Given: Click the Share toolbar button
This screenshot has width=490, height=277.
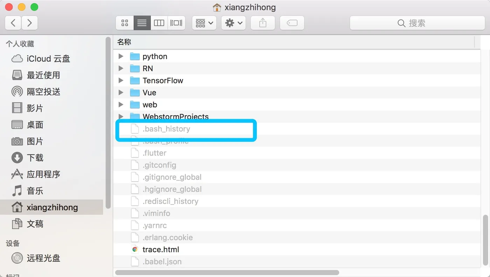Looking at the screenshot, I should pos(263,23).
